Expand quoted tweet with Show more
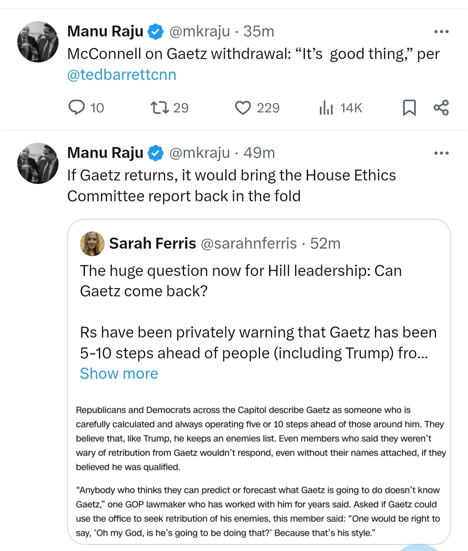 click(119, 374)
